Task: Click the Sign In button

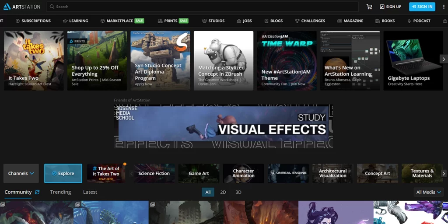Action: (422, 7)
